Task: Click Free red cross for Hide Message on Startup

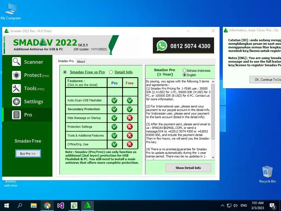Action: (x=130, y=118)
